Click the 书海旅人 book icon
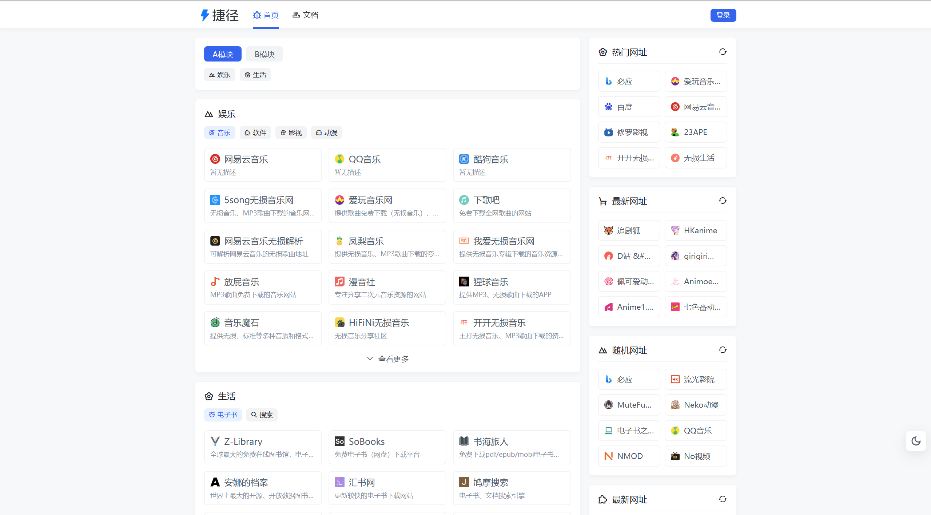The image size is (931, 515). (x=464, y=441)
